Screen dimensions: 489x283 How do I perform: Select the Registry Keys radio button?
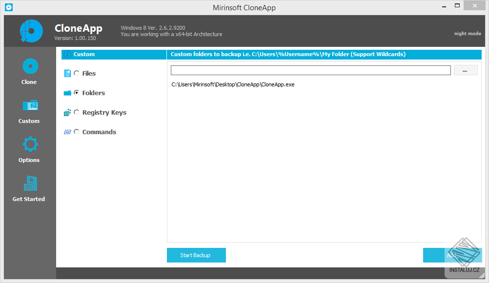click(77, 112)
